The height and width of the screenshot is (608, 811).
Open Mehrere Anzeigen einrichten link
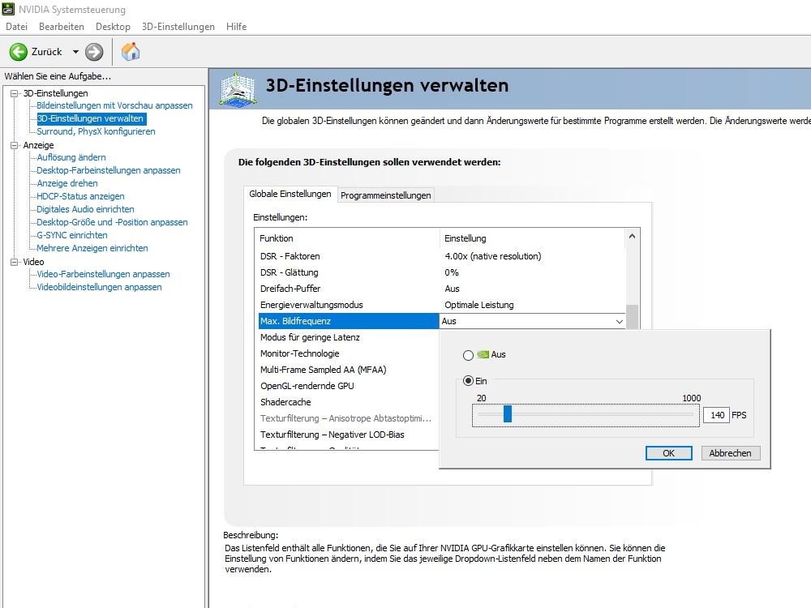click(x=92, y=247)
